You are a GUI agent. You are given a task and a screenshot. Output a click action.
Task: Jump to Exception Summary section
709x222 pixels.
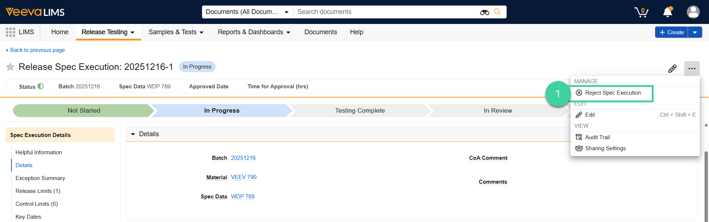coord(40,178)
